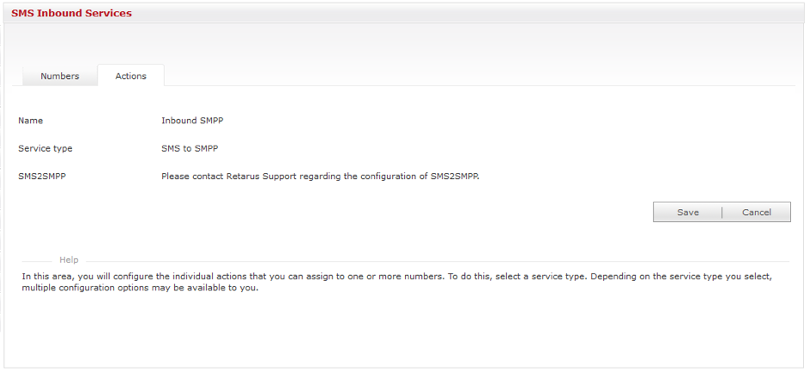The image size is (809, 371).
Task: Click the Help section heading
Action: pyautogui.click(x=69, y=260)
